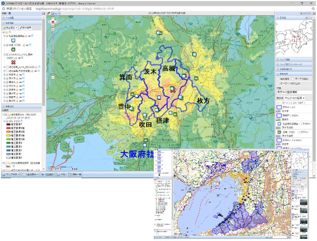Expand the マップ情報 section in right panel
The width and height of the screenshot is (317, 241).
tap(294, 60)
